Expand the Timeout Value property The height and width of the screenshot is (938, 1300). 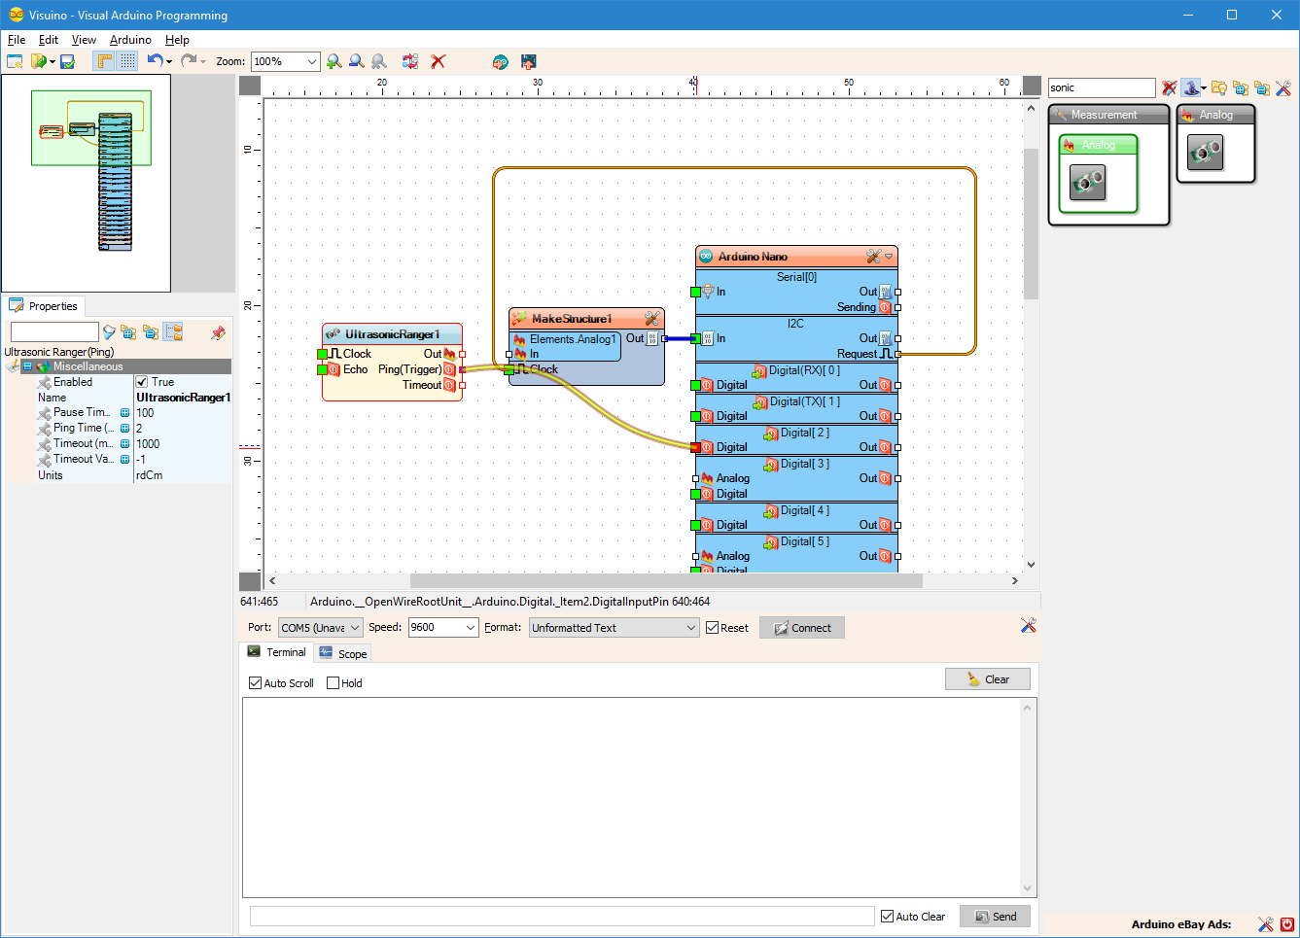pos(124,460)
